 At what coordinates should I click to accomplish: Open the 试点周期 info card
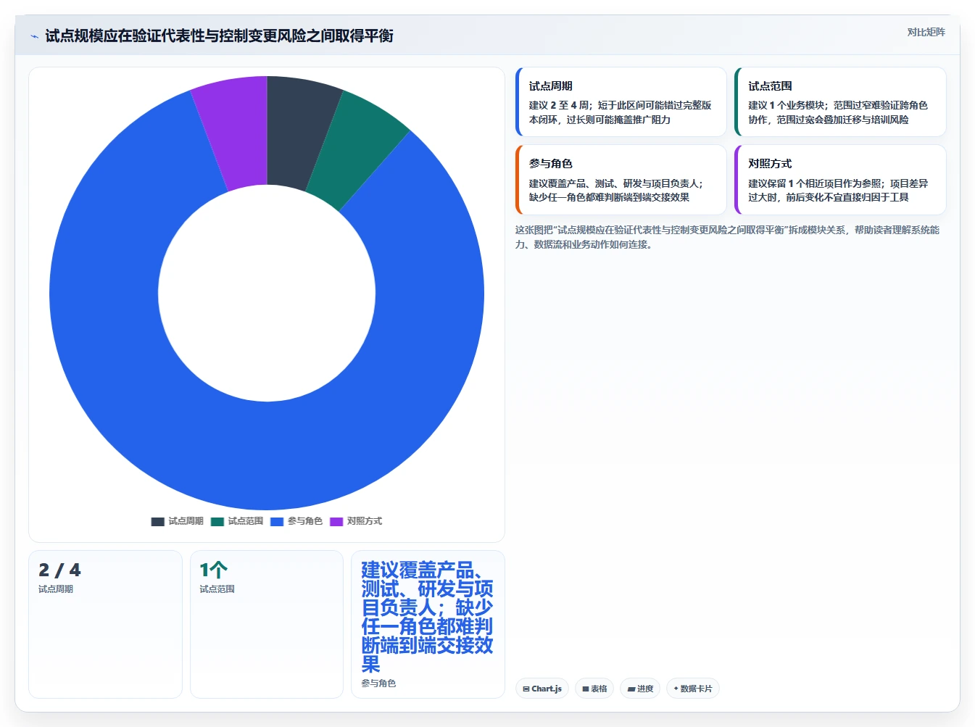pos(621,101)
